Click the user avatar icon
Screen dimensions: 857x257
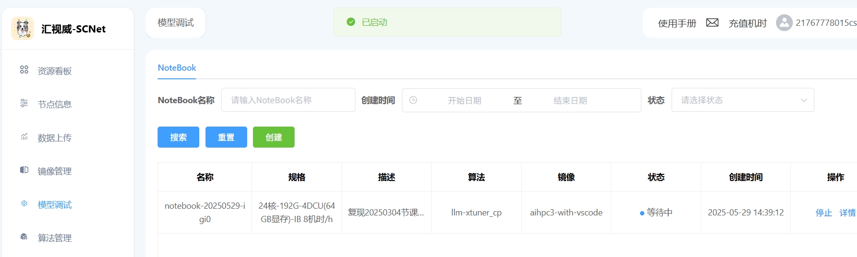(784, 23)
